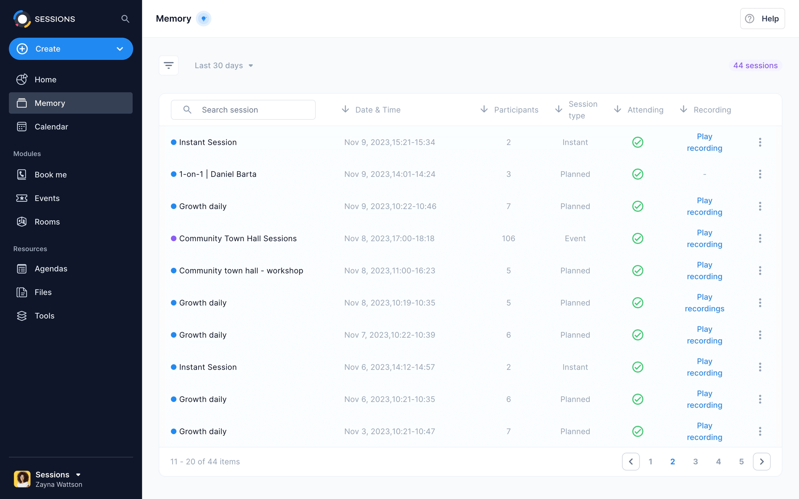Click attending checkmark for 1-on-1 Daniel Barta
799x499 pixels.
coord(638,174)
